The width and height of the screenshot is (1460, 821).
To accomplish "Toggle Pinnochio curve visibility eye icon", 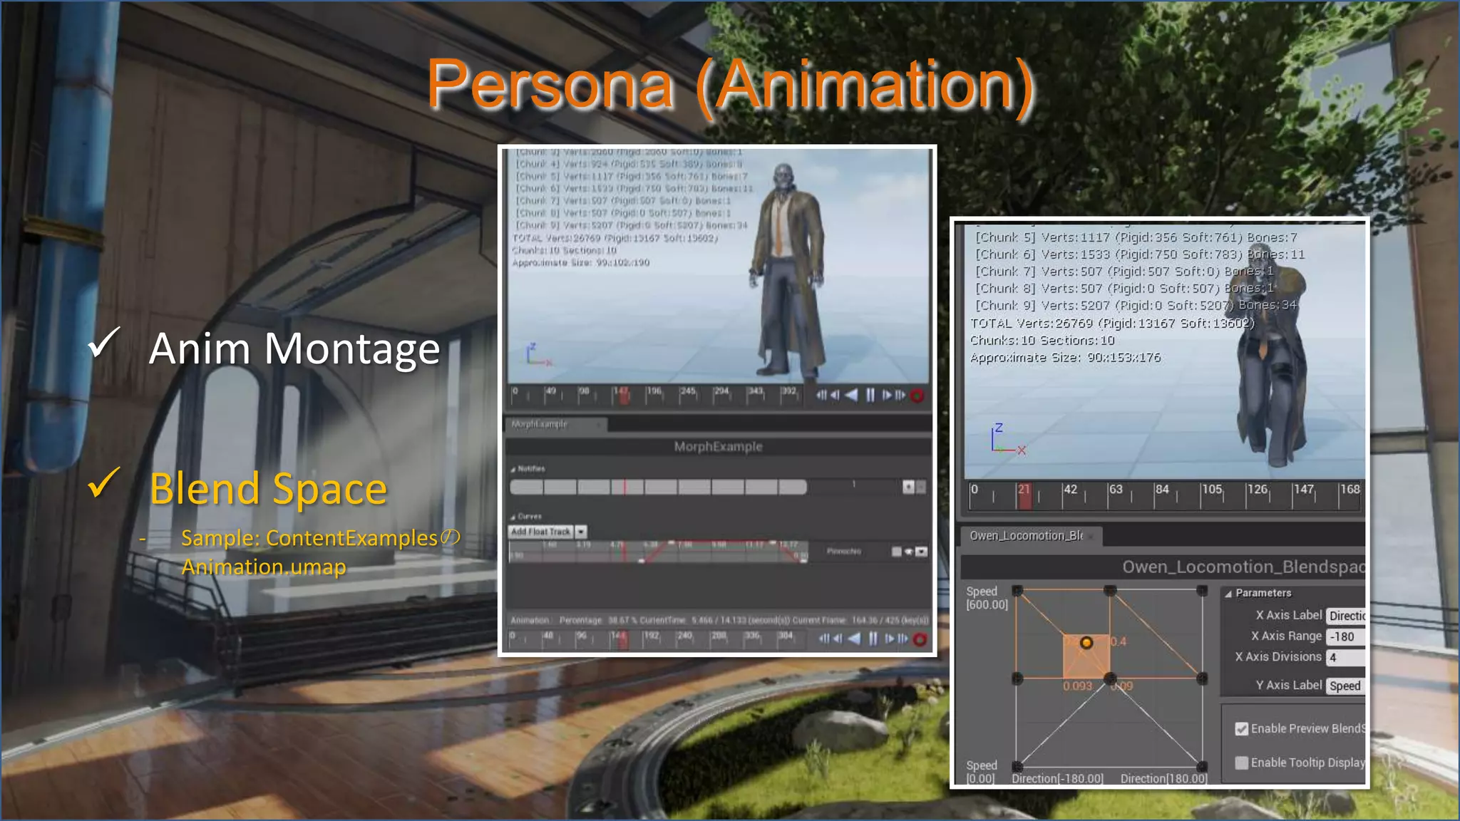I will coord(909,552).
